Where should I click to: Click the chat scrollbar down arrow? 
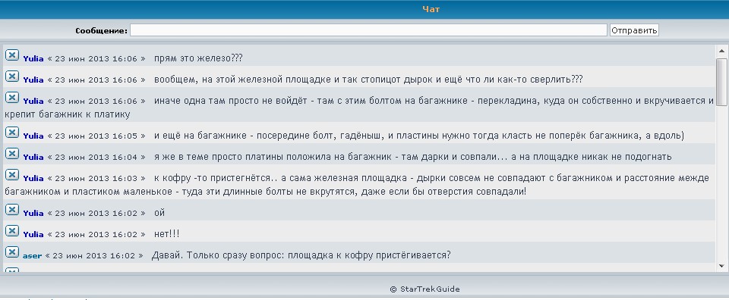[x=721, y=266]
